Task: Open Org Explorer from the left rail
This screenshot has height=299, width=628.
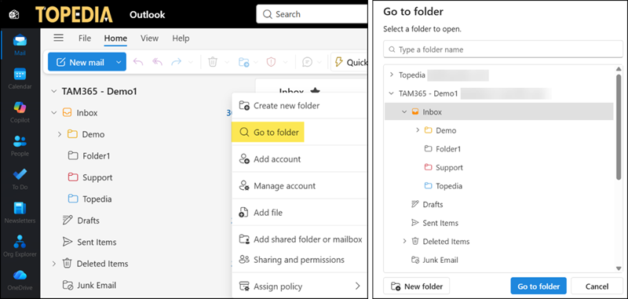Action: pos(20,246)
